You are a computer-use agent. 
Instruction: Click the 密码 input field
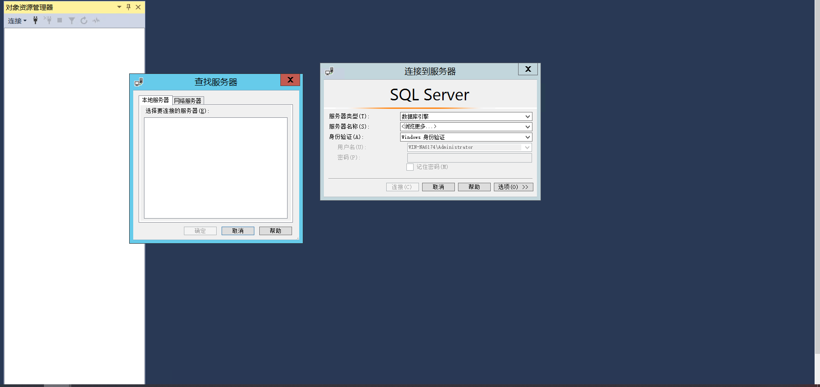[470, 158]
